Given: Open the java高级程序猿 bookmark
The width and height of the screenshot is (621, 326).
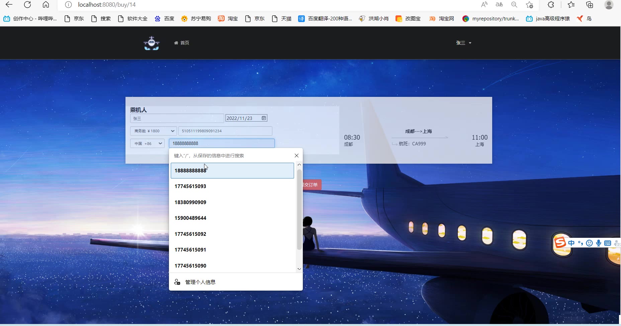Looking at the screenshot, I should (548, 19).
